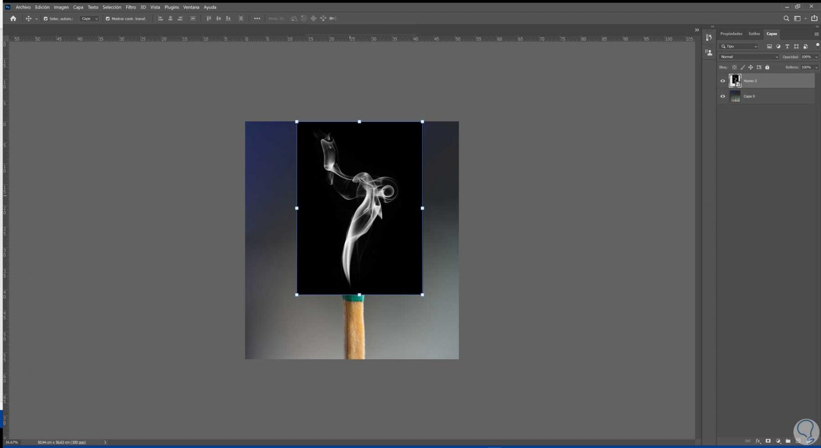The width and height of the screenshot is (821, 448).
Task: Add layer style fx button
Action: [758, 441]
